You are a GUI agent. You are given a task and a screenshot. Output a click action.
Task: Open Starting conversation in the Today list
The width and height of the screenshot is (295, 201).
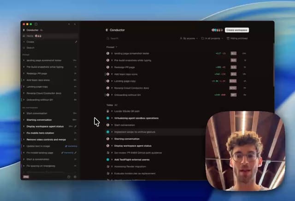pyautogui.click(x=155, y=139)
